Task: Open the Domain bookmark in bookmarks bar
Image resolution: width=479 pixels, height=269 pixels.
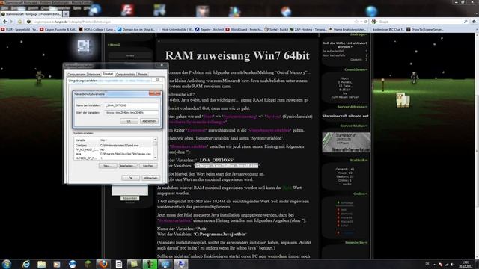Action: [135, 30]
